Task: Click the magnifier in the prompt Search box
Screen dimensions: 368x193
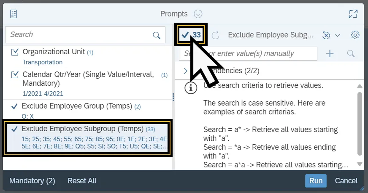Action: point(157,35)
